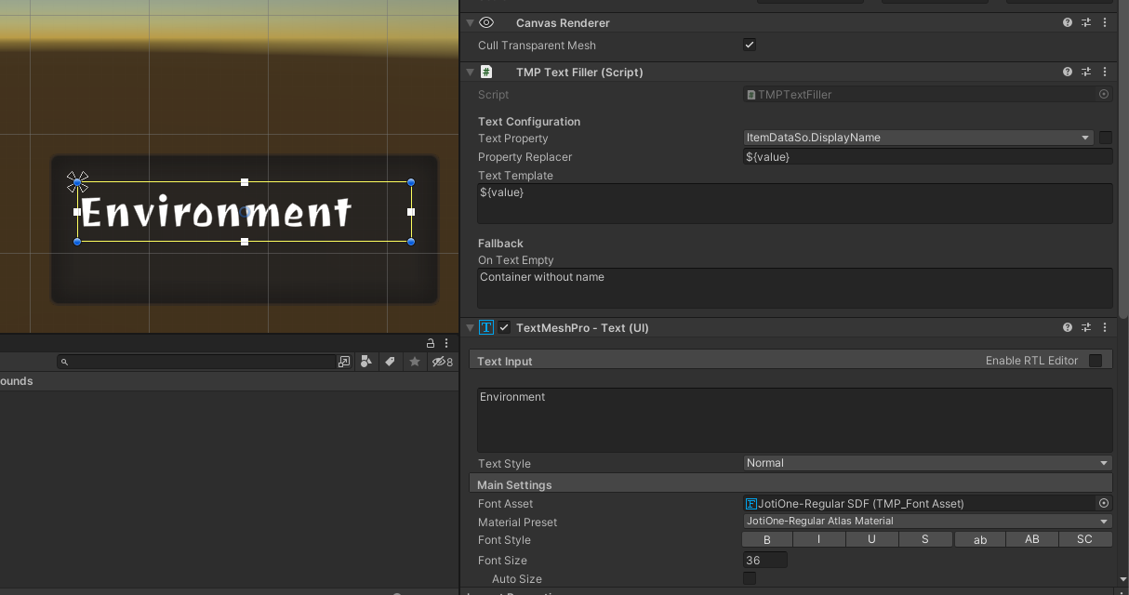Click the TMPTextFiller script object picker
1129x595 pixels.
pyautogui.click(x=1103, y=94)
